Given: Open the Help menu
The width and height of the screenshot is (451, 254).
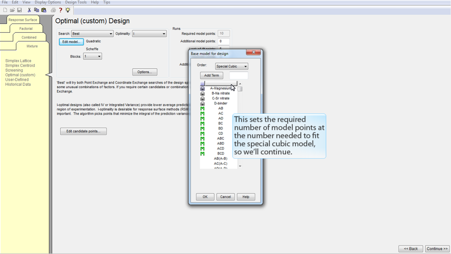Looking at the screenshot, I should click(95, 2).
